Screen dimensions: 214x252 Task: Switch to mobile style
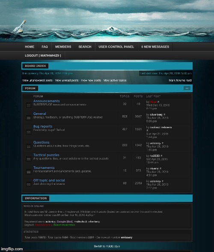(107, 246)
